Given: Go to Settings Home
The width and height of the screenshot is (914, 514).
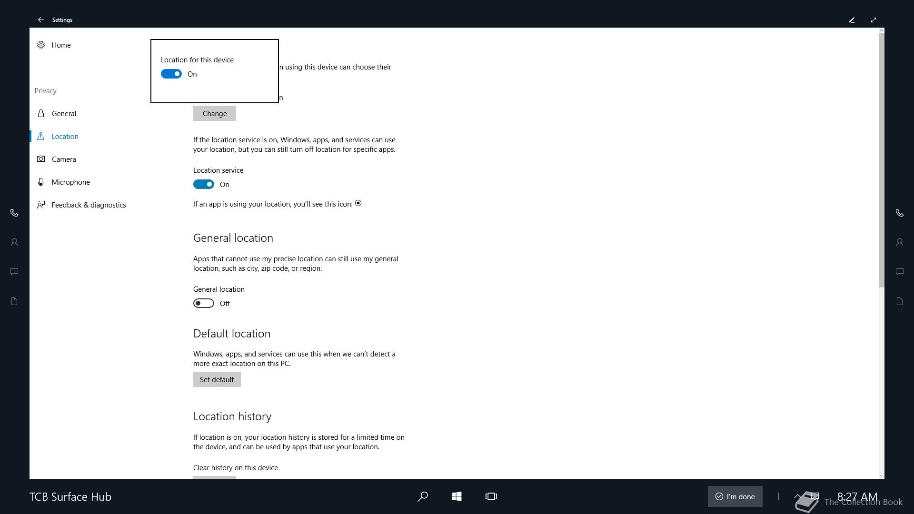Looking at the screenshot, I should [61, 45].
